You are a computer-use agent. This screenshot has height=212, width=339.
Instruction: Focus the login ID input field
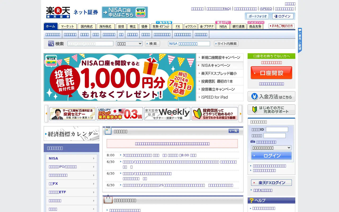click(x=277, y=129)
